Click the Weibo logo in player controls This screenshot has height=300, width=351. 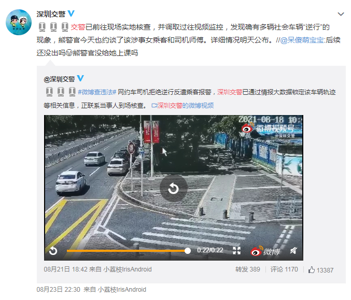point(265,251)
